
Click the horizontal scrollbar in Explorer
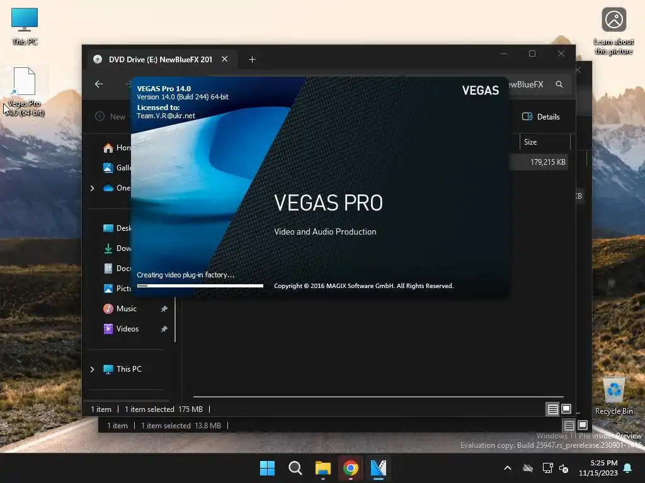pyautogui.click(x=379, y=397)
